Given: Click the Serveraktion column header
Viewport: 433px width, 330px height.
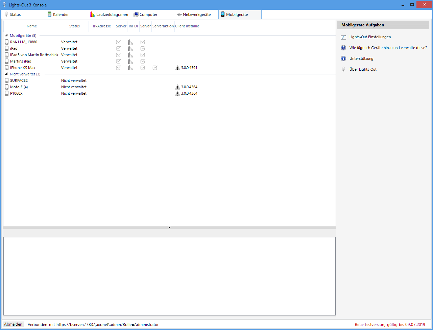Looking at the screenshot, I should coord(163,26).
